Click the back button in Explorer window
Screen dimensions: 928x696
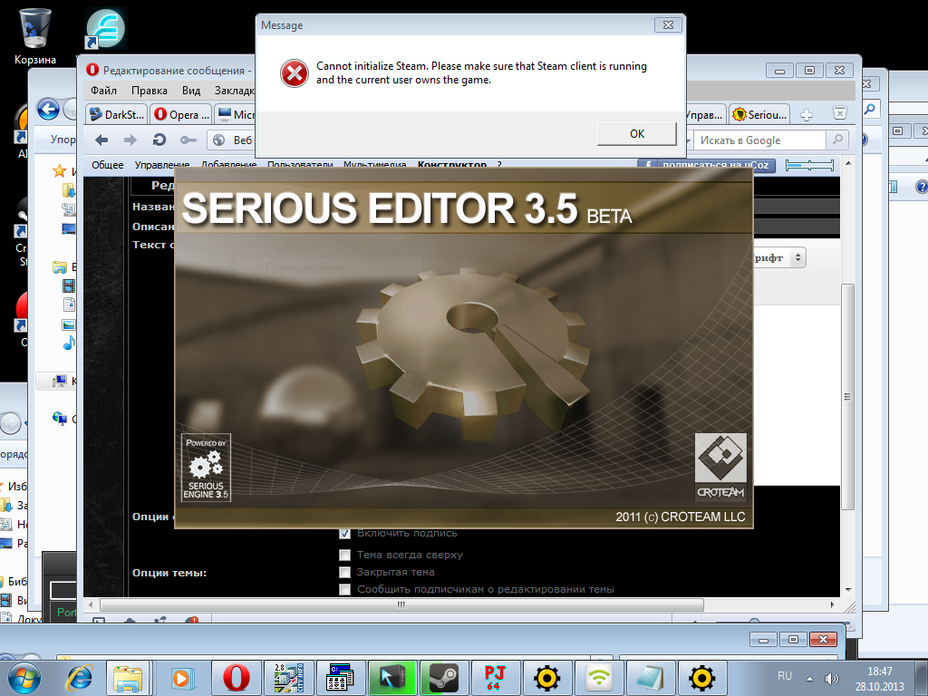click(x=48, y=110)
